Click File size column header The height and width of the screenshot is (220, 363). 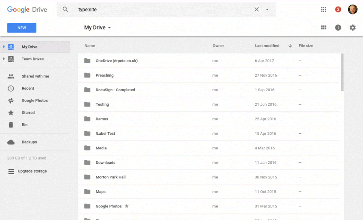click(306, 45)
